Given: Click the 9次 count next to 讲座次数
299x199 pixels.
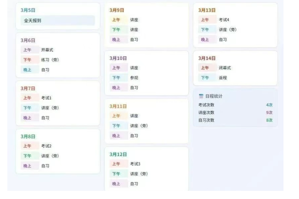Looking at the screenshot, I should 269,113.
